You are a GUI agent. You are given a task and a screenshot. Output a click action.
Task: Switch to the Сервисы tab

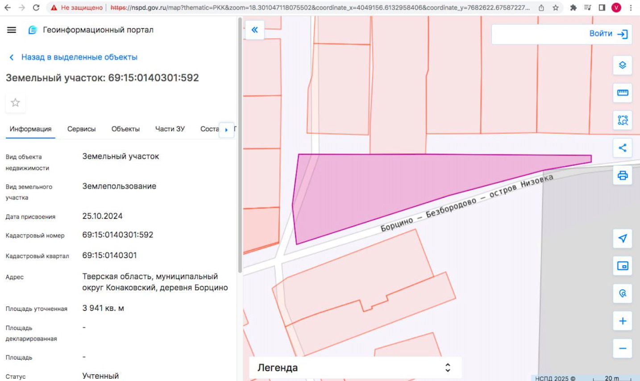(81, 129)
